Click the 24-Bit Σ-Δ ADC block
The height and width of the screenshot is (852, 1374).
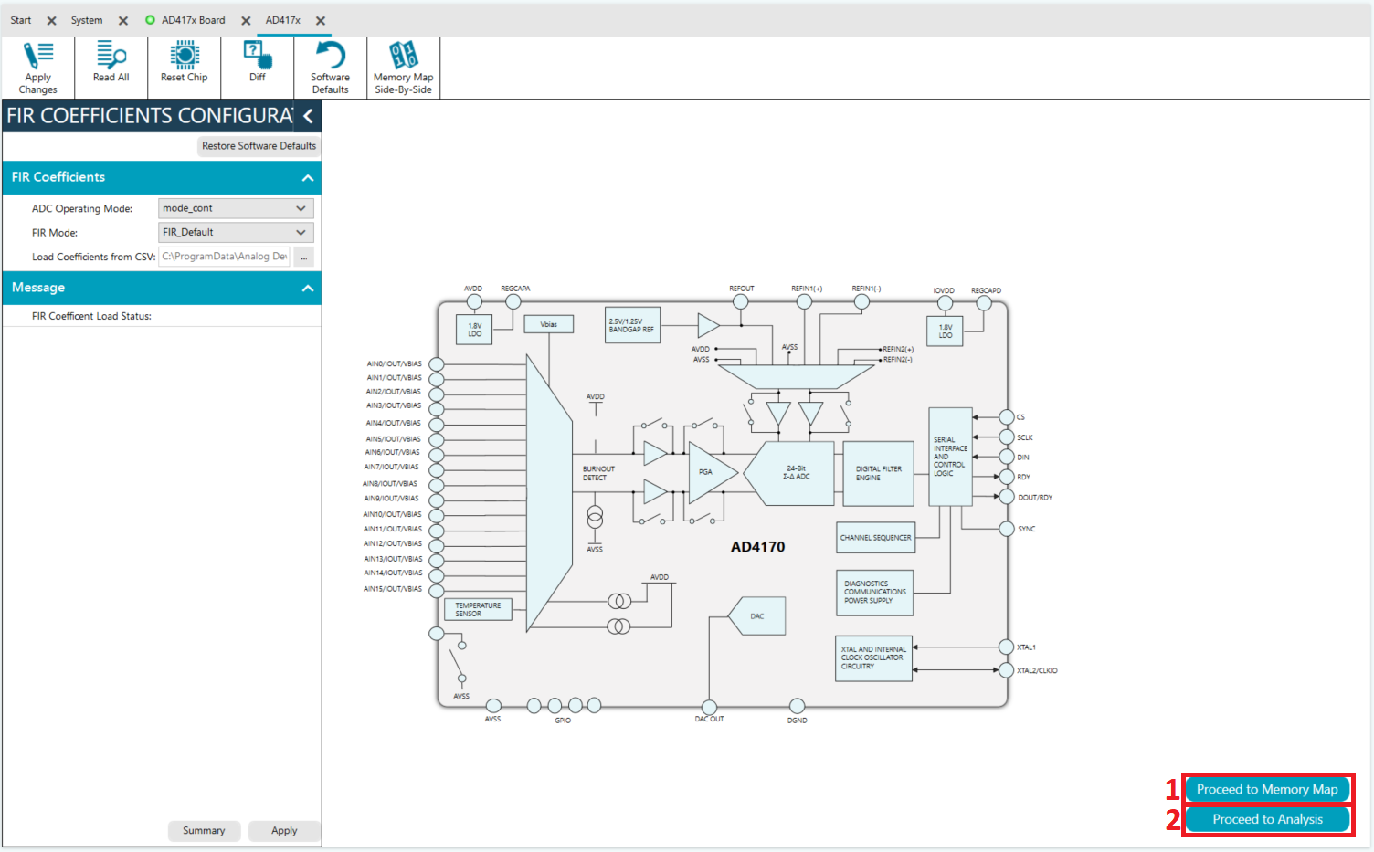[790, 473]
